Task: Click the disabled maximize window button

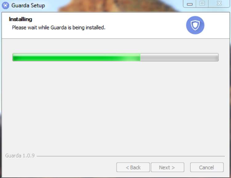Action: 202,4
